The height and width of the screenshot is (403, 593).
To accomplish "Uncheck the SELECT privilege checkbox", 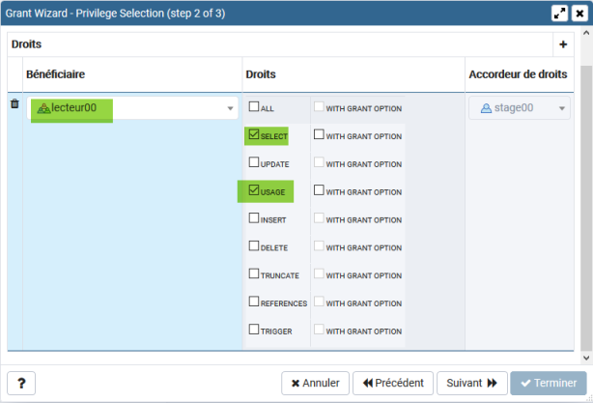I will pos(254,136).
